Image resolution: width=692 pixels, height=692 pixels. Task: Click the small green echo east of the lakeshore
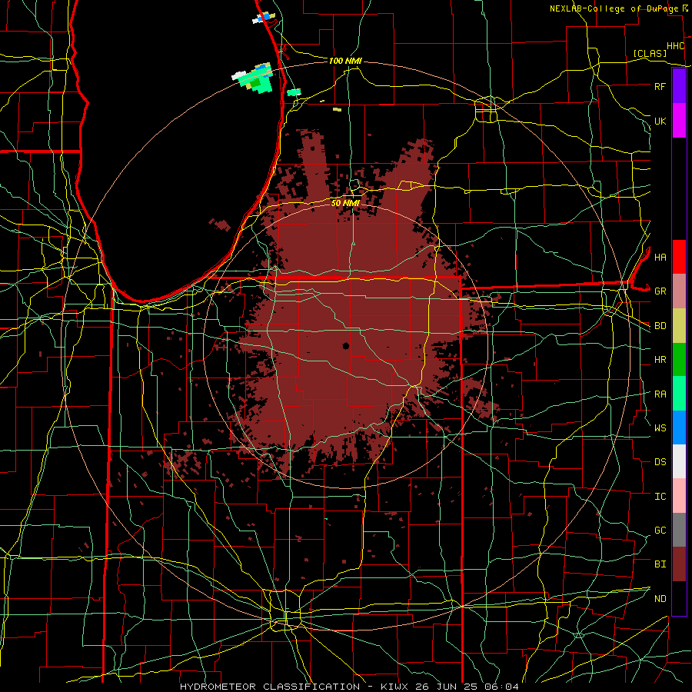(x=294, y=92)
